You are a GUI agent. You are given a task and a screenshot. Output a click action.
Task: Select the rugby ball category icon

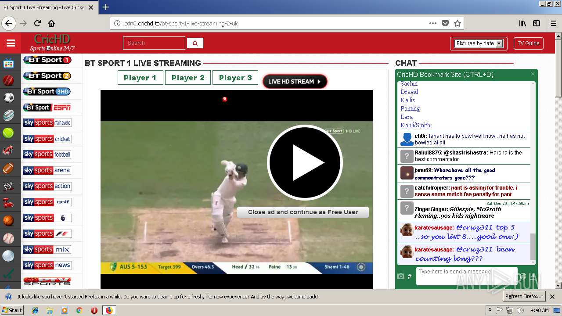tap(8, 115)
